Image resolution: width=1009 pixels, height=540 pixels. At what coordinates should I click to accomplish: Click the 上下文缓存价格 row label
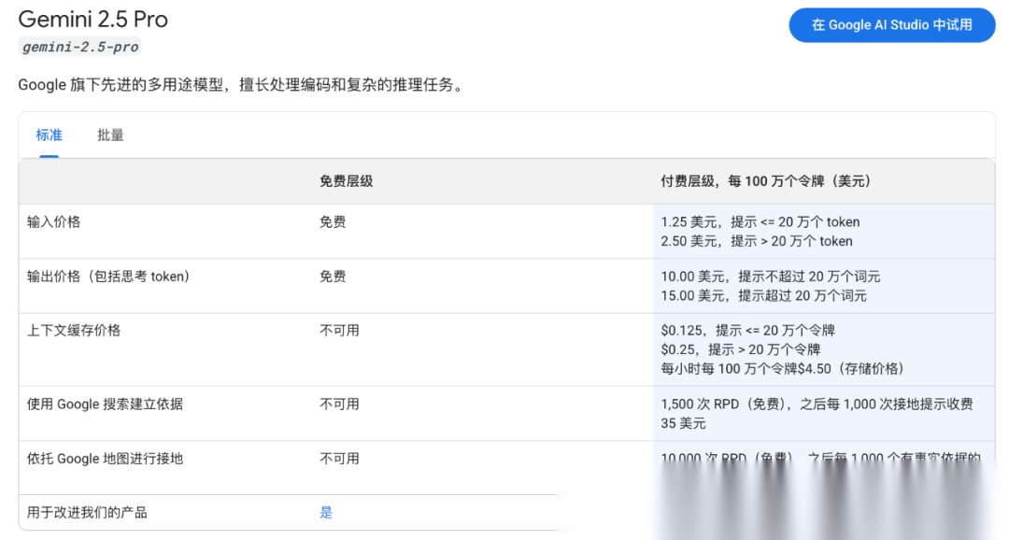(x=74, y=331)
